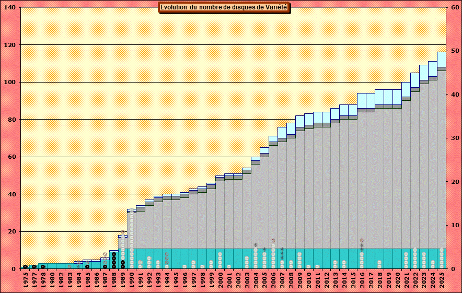Click the gray body of the 2010 bar
Image resolution: width=462 pixels, height=293 pixels.
click(x=309, y=183)
